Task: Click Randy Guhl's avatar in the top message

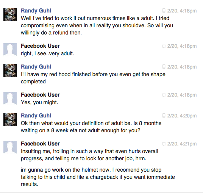Action: click(10, 14)
